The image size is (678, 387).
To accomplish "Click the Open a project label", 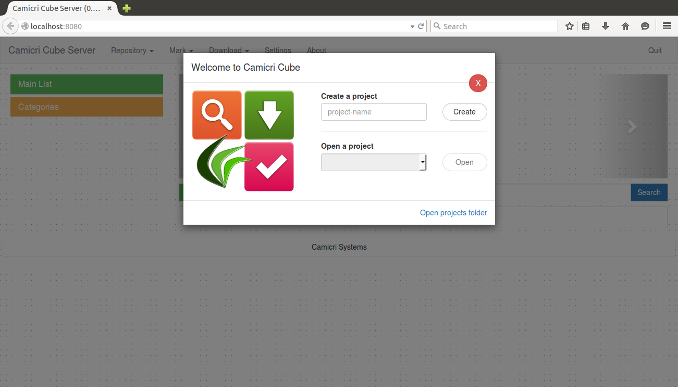I will click(347, 146).
